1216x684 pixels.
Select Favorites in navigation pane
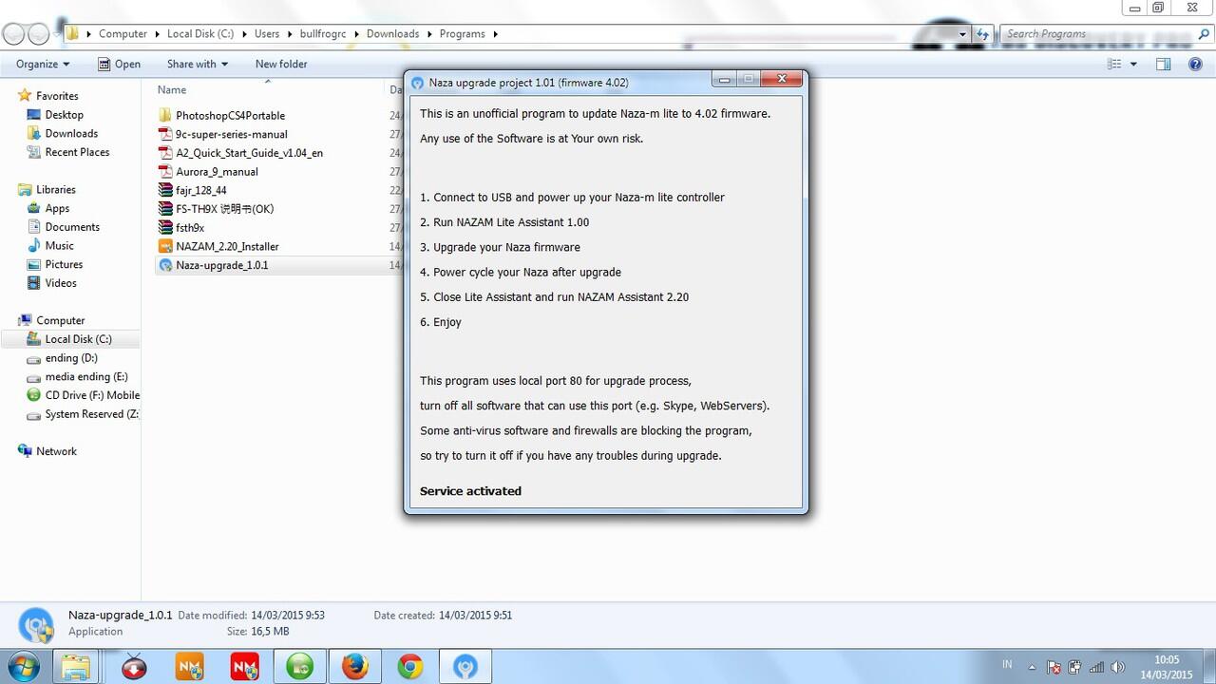57,96
